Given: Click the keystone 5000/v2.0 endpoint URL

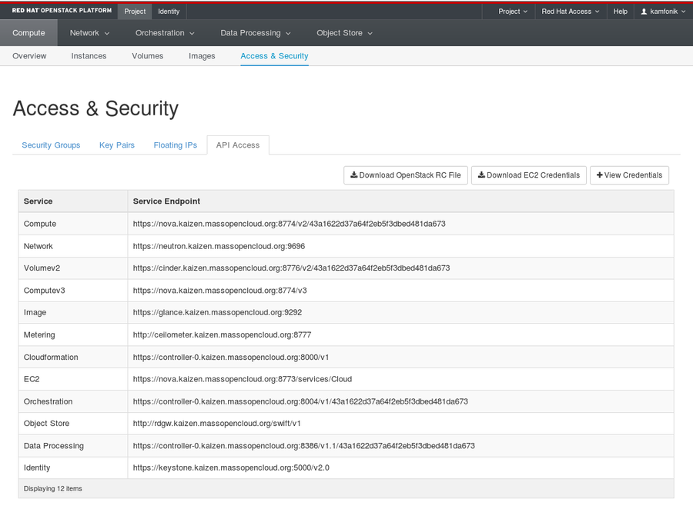Looking at the screenshot, I should [231, 467].
